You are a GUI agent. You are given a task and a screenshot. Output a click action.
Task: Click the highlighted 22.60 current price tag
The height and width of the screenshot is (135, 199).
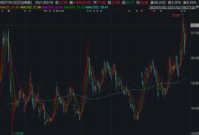point(194,25)
